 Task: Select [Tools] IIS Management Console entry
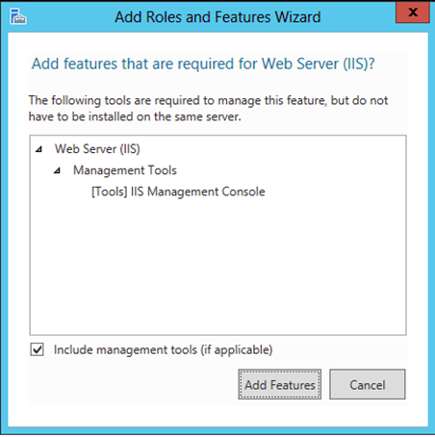coord(178,192)
